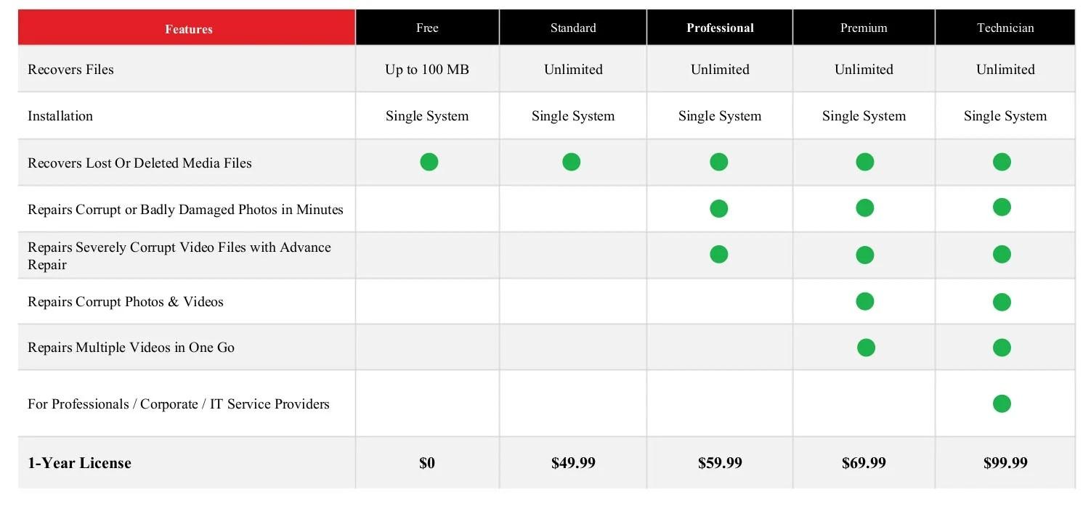Viewport: 1091px width, 508px height.
Task: Select the red Features header cell
Action: (x=187, y=28)
